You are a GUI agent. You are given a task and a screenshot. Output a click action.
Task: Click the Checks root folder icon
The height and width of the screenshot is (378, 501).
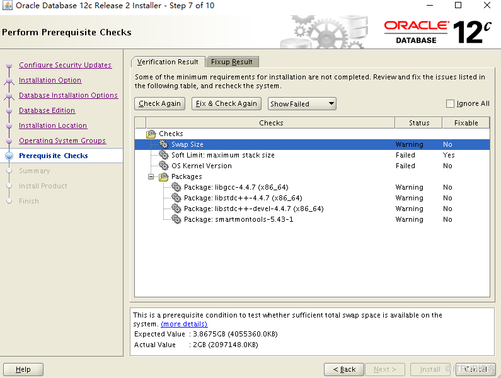point(151,134)
